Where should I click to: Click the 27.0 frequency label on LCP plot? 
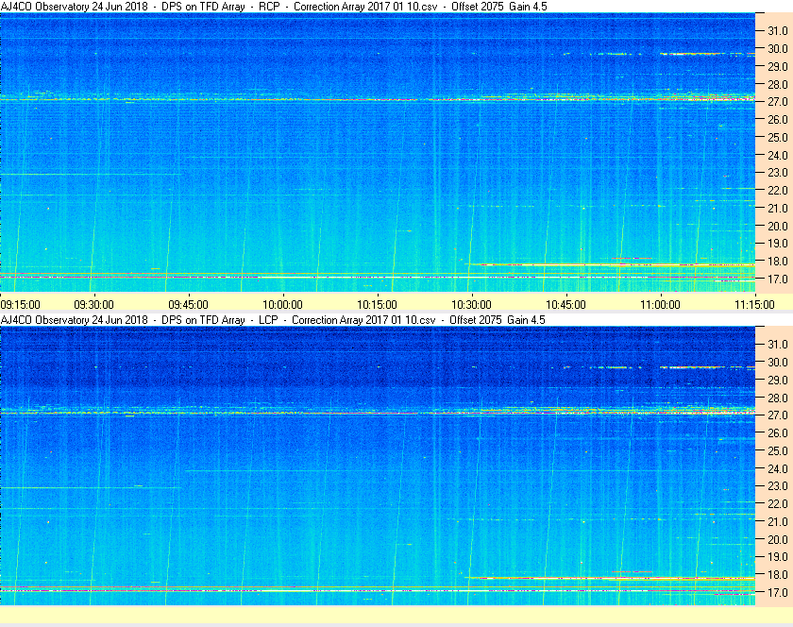tap(778, 415)
